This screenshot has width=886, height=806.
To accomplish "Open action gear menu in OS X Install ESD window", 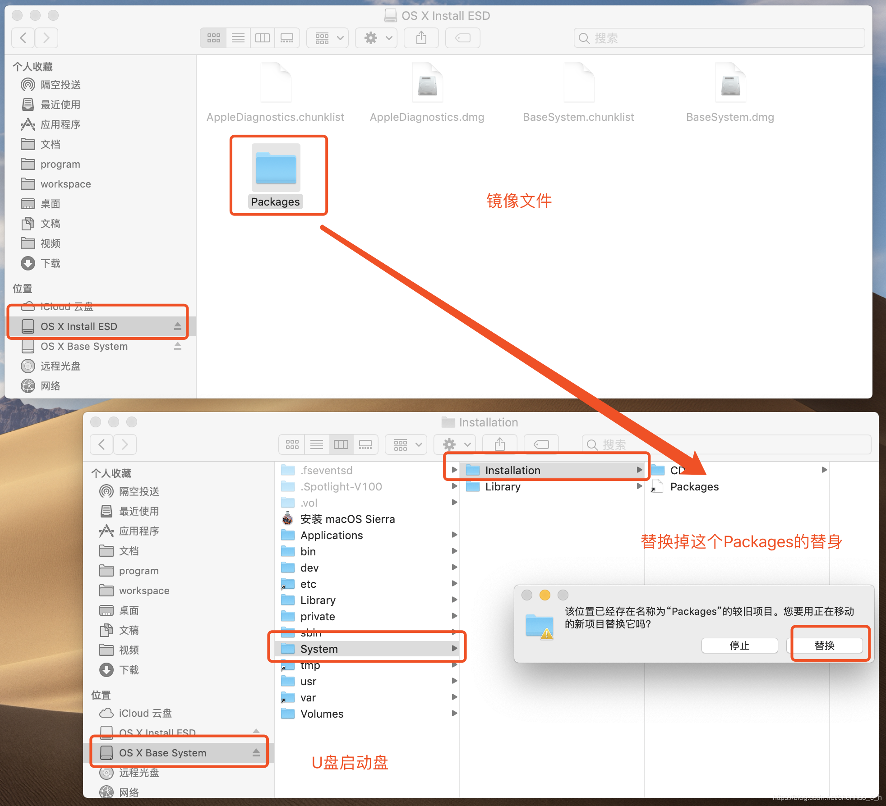I will click(377, 38).
